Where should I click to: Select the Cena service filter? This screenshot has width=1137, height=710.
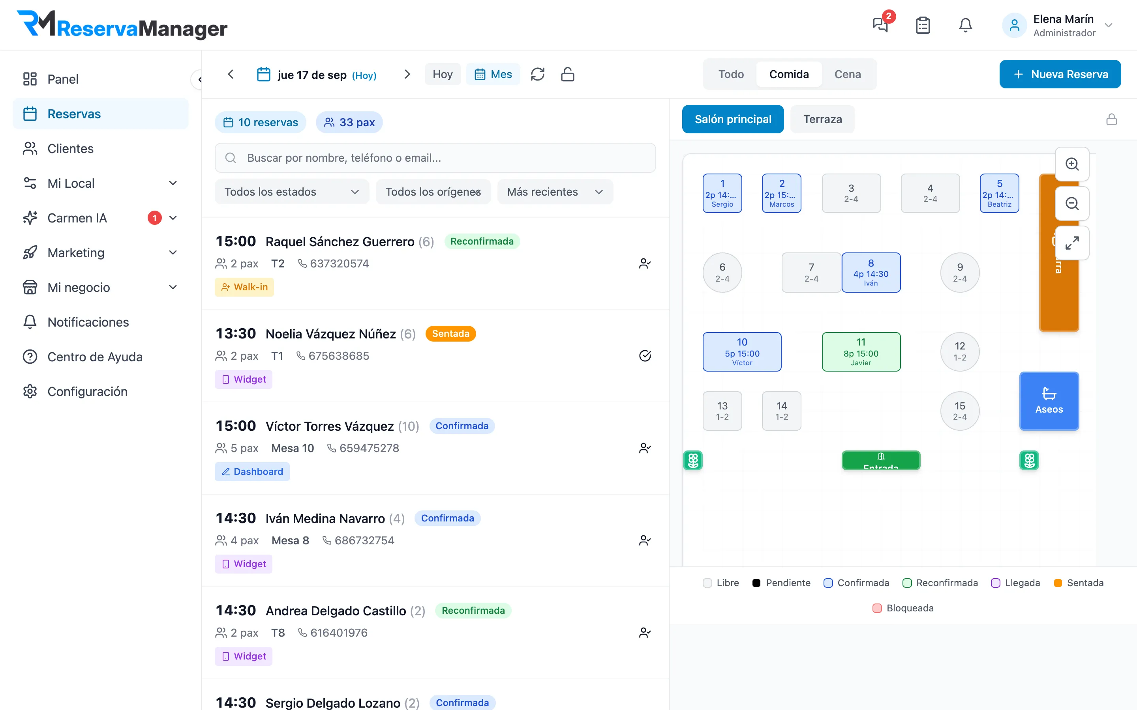pyautogui.click(x=848, y=74)
